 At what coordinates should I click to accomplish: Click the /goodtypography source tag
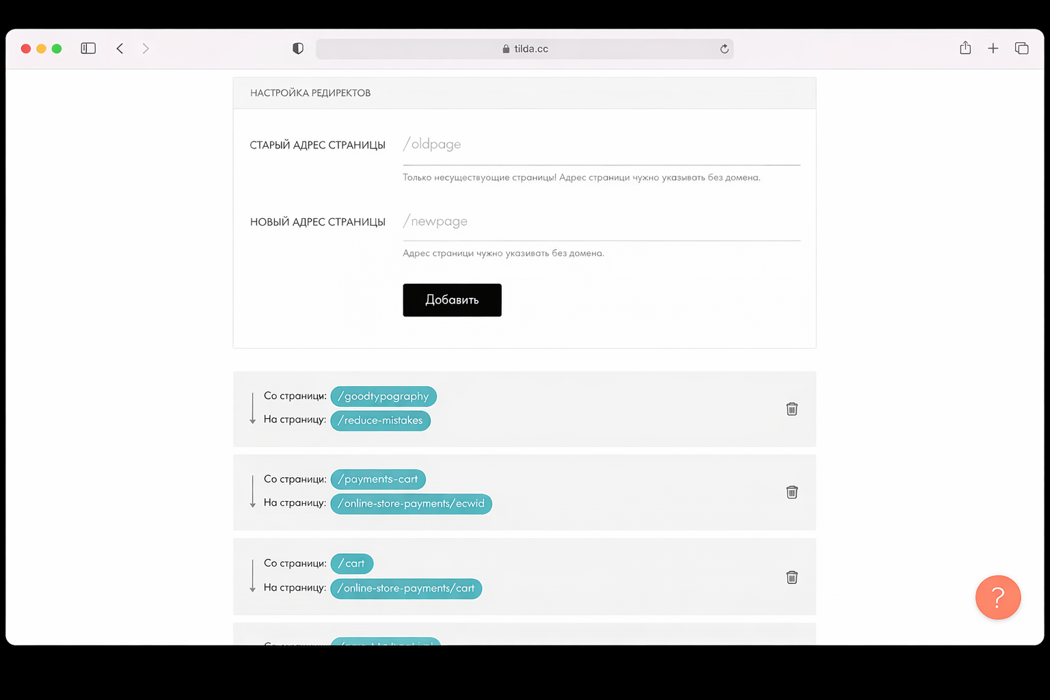[x=383, y=396]
